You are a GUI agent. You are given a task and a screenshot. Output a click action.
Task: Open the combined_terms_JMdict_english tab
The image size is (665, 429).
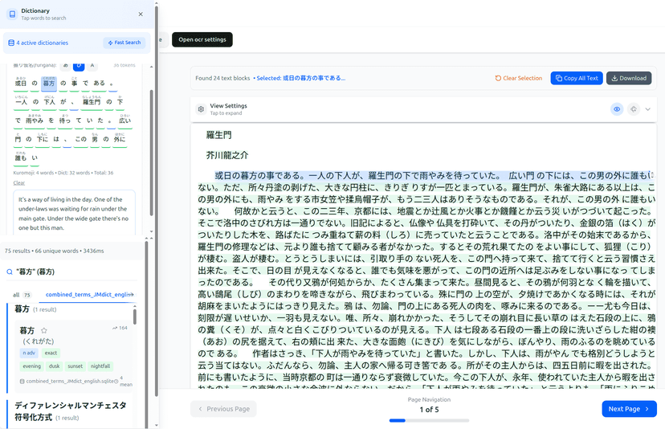click(x=87, y=295)
